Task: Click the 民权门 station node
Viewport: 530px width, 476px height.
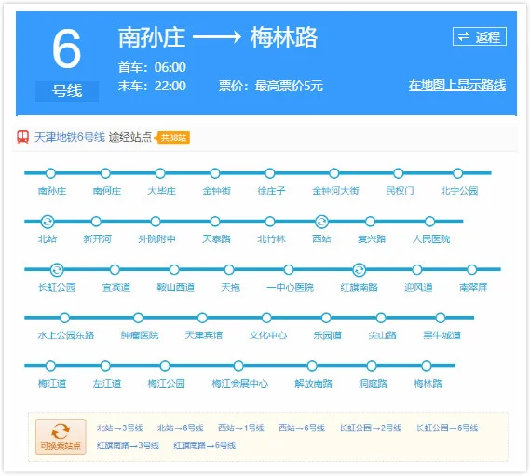Action: 399,173
